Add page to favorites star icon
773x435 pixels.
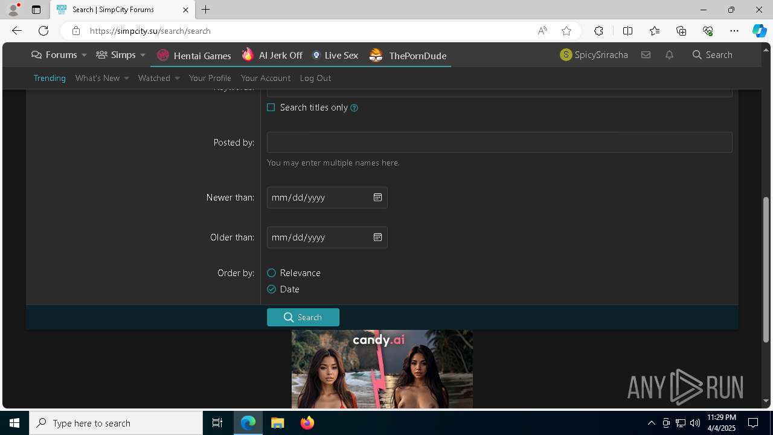pyautogui.click(x=566, y=31)
